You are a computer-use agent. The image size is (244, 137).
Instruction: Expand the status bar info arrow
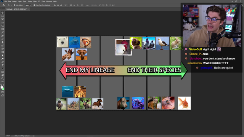[x=34, y=136]
